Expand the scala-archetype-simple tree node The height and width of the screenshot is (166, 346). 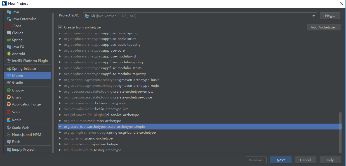60,127
